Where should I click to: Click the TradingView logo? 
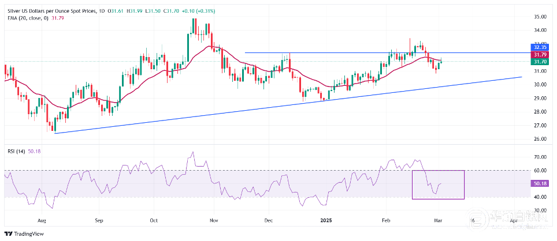(x=23, y=234)
